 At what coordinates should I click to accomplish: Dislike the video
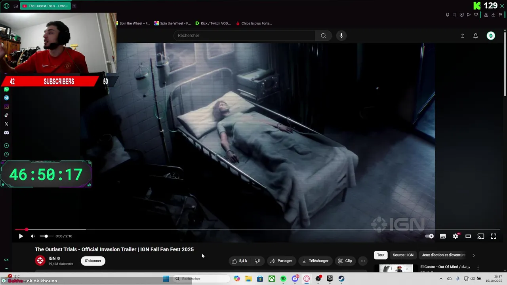tap(257, 261)
